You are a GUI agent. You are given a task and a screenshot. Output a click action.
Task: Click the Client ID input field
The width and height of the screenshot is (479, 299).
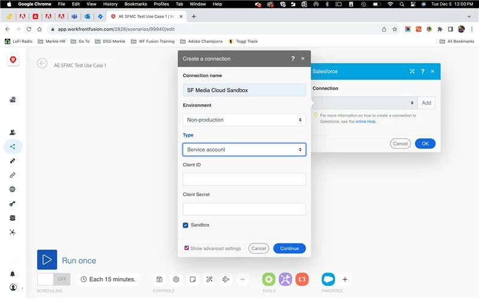pyautogui.click(x=244, y=179)
